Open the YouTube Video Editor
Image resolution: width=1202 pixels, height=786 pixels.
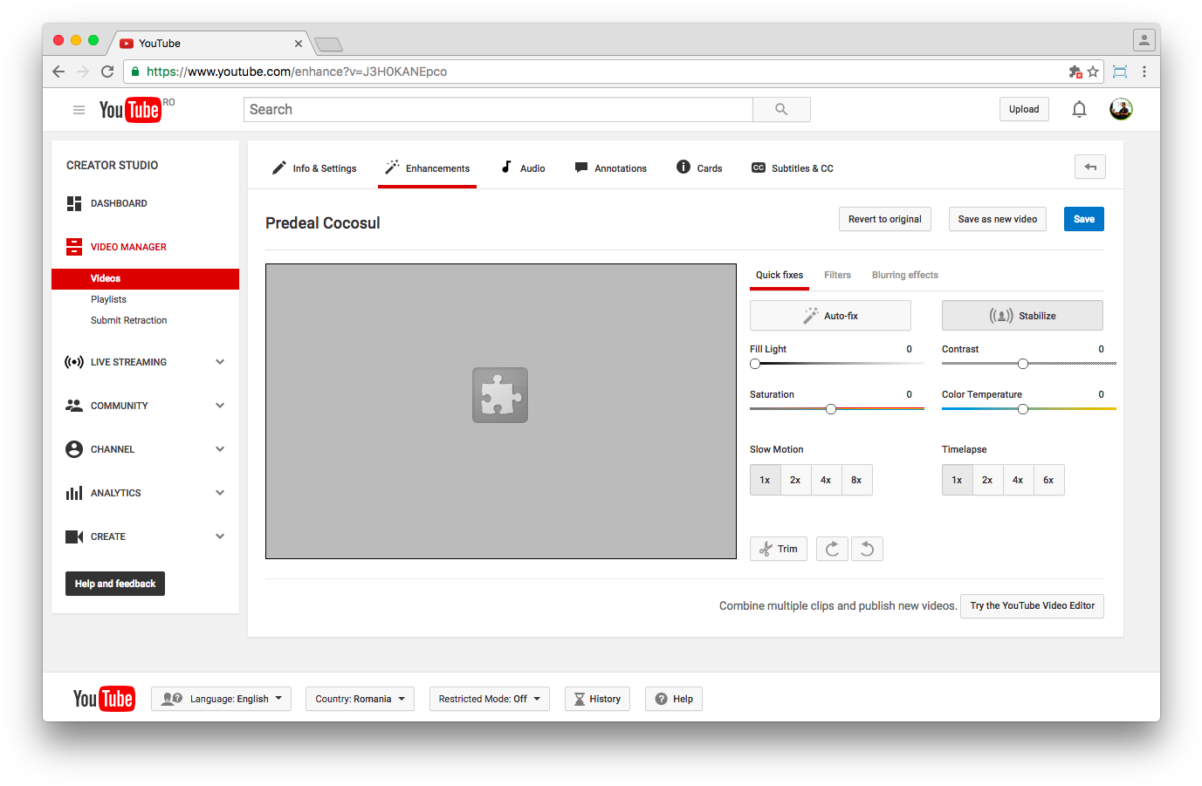click(1032, 605)
